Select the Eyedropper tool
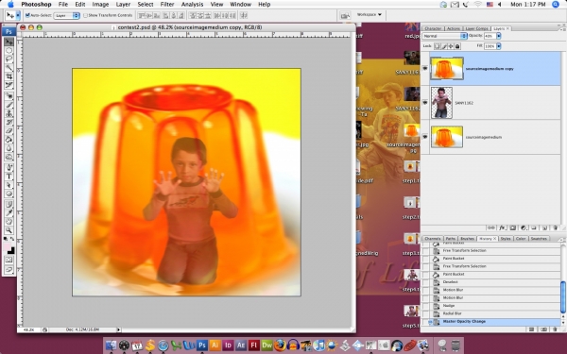Viewport: 567px width, 354px height. 9,213
